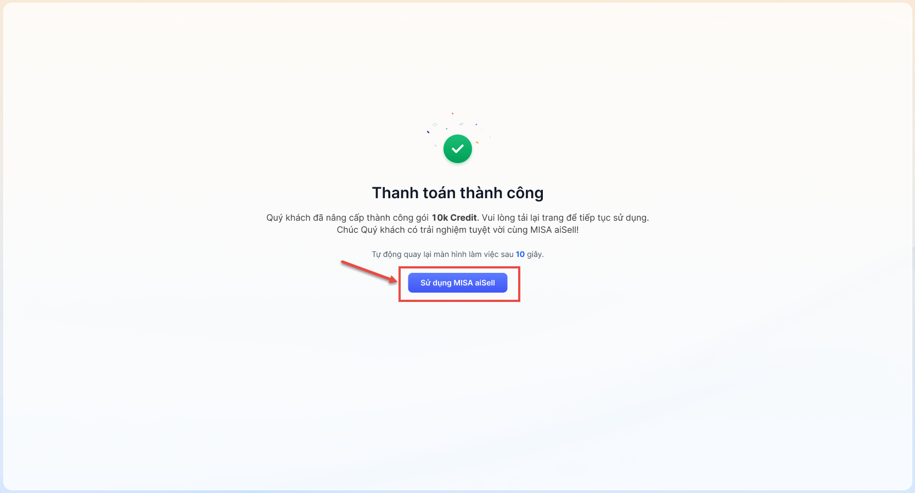The image size is (915, 493).
Task: Click the teal diamond confetti near the checkmark
Action: pyautogui.click(x=435, y=125)
